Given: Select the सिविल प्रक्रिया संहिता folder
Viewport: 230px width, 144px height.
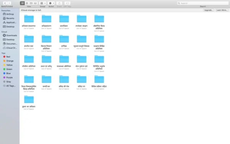Looking at the screenshot, I should (99, 79).
